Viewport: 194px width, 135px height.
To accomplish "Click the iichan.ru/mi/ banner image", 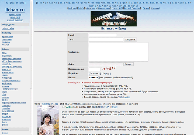I will point(114,19).
